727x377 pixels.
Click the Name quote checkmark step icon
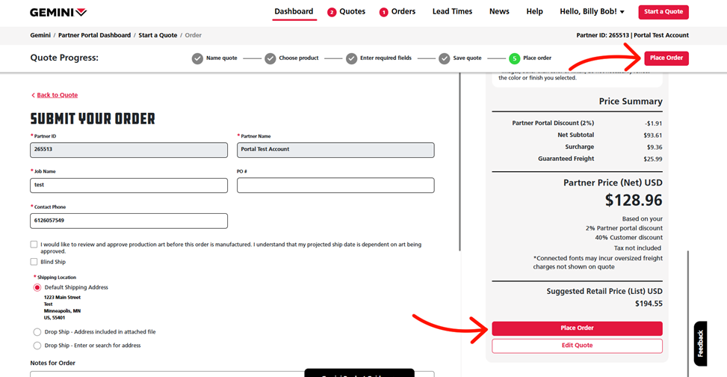click(197, 58)
